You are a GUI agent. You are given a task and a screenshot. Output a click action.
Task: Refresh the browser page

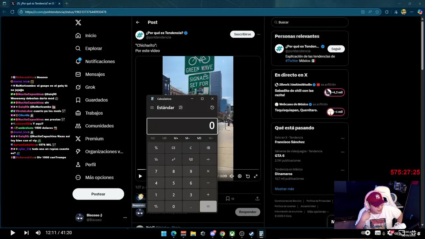tap(12, 12)
